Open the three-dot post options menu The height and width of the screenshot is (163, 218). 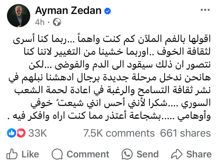pyautogui.click(x=205, y=10)
